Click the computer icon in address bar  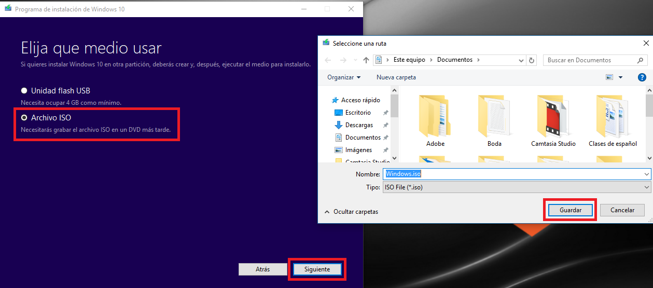tap(379, 60)
